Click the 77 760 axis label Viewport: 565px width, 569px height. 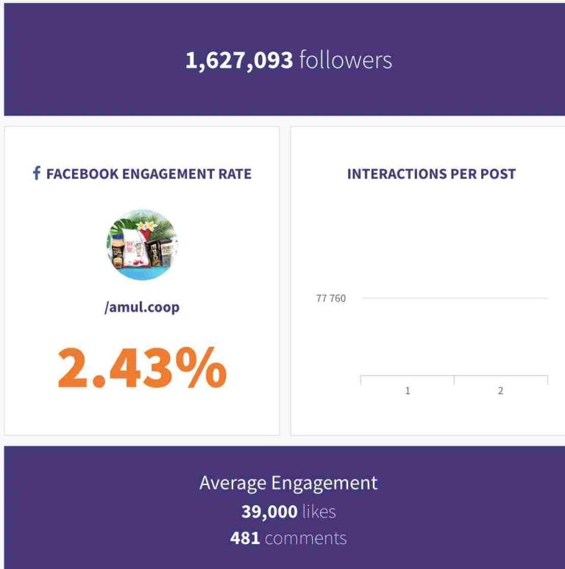click(x=331, y=298)
